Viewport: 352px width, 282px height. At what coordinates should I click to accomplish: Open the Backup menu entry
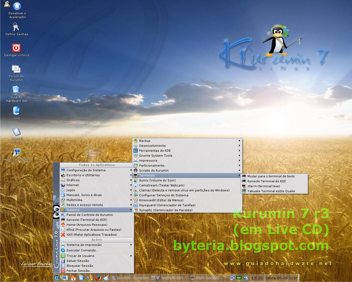[x=144, y=140]
